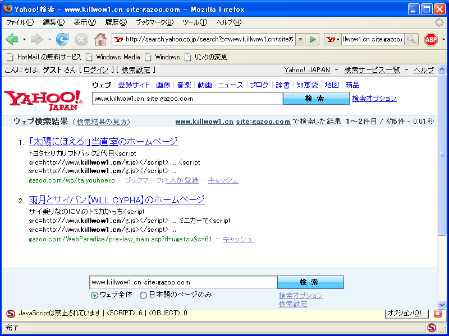This screenshot has width=449, height=336.
Task: Open the ログイン link
Action: click(96, 70)
